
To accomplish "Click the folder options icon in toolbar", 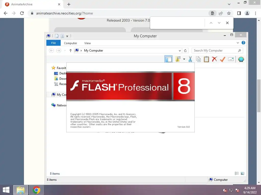I will [178, 59].
